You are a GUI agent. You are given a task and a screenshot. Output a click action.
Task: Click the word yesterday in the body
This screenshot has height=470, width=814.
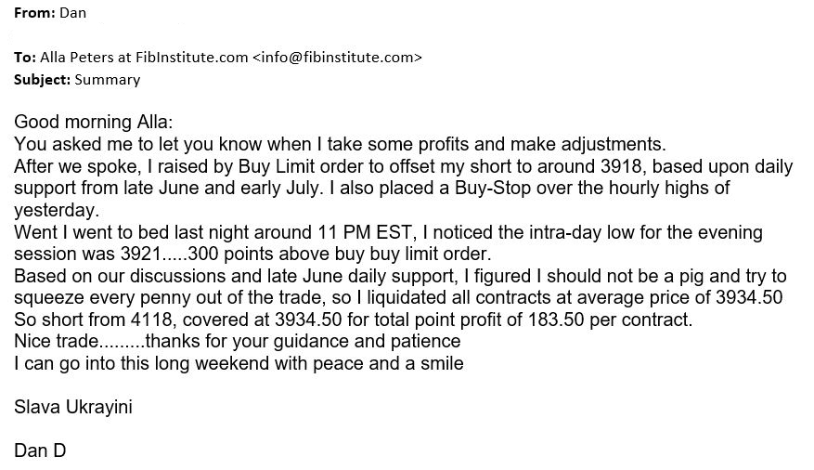tap(54, 211)
